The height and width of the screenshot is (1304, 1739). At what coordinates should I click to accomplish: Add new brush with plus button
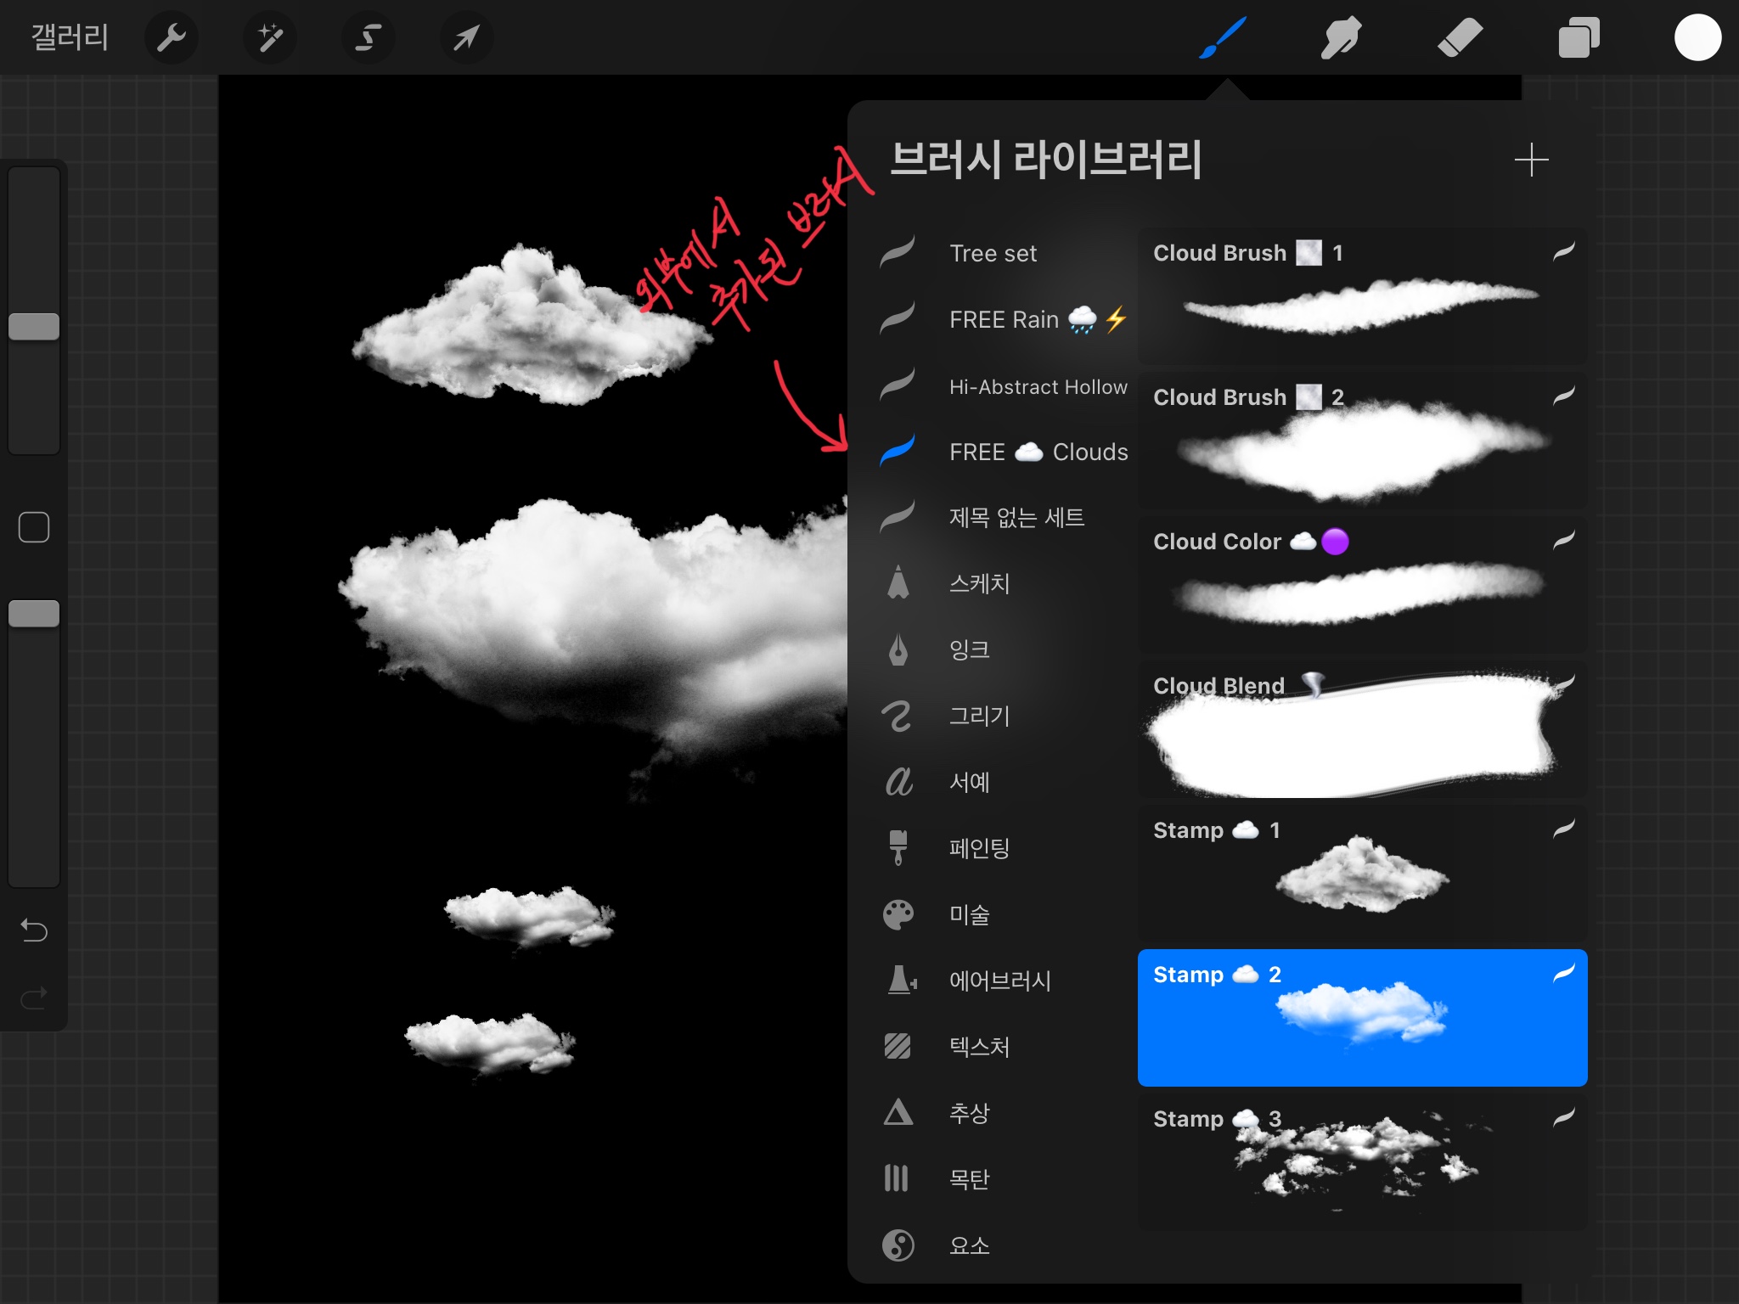(x=1531, y=160)
